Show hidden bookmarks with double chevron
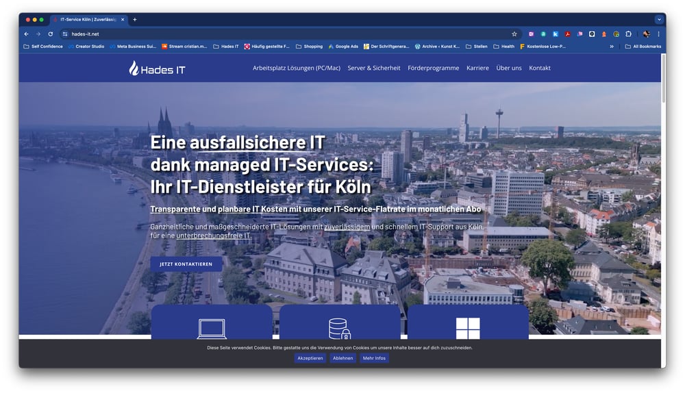Screen dimensions: 685x393 612,47
